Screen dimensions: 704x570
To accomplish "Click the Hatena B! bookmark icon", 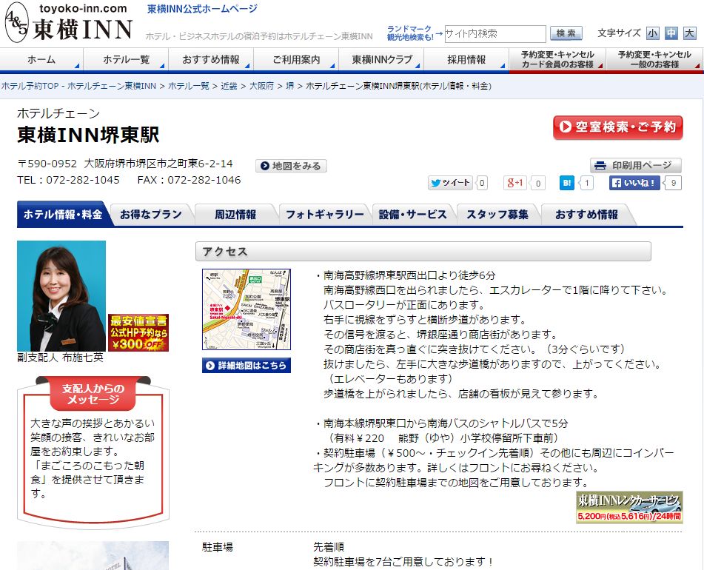I will 566,183.
